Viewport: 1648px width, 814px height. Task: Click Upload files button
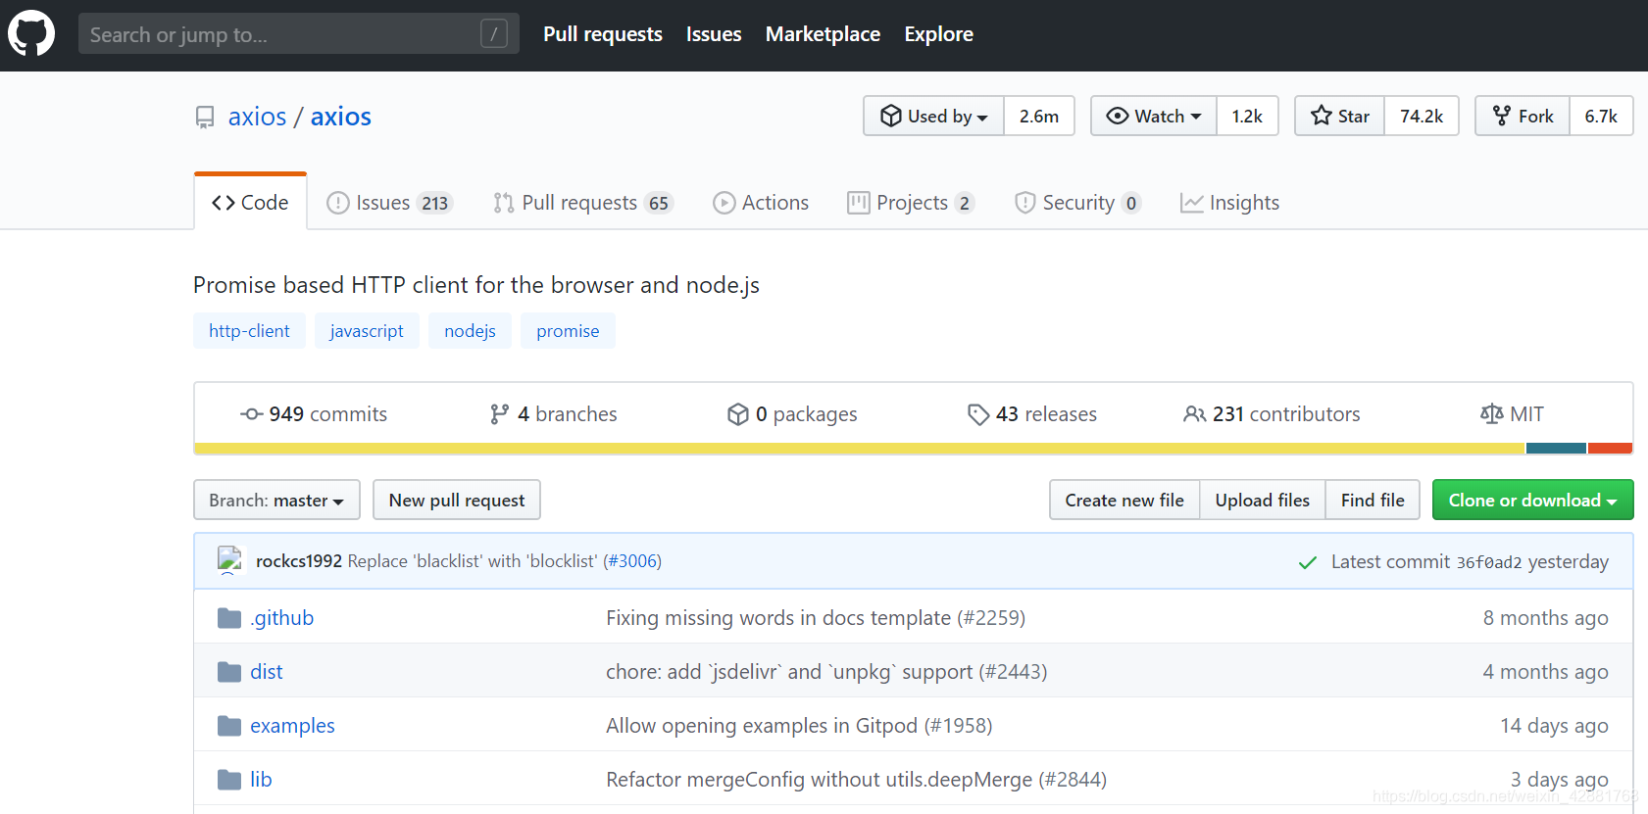pos(1263,500)
